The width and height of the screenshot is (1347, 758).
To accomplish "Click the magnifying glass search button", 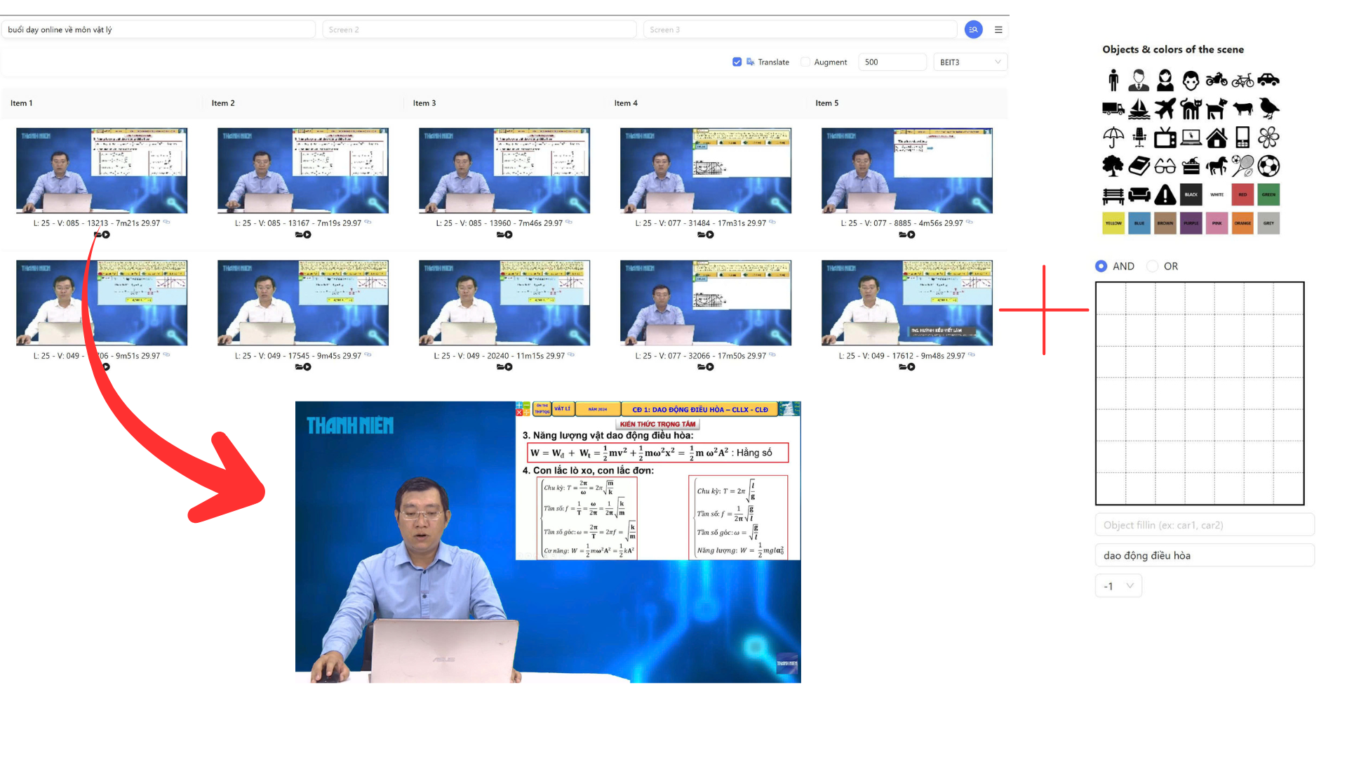I will [x=973, y=29].
